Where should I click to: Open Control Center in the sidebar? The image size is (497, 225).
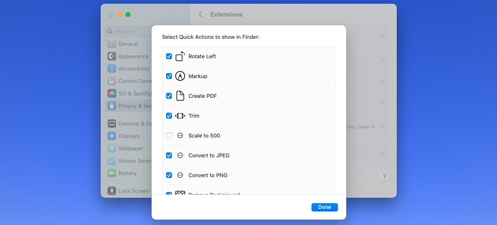tap(128, 81)
